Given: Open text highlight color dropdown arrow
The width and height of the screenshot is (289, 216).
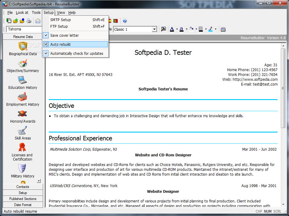Looking at the screenshot, I should tap(187, 29).
